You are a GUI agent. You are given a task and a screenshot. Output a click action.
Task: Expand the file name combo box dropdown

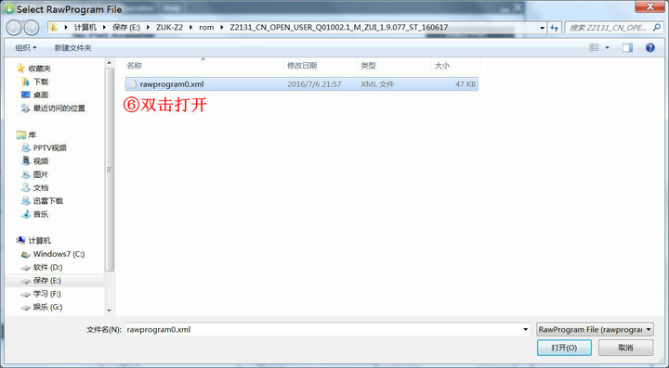(525, 329)
